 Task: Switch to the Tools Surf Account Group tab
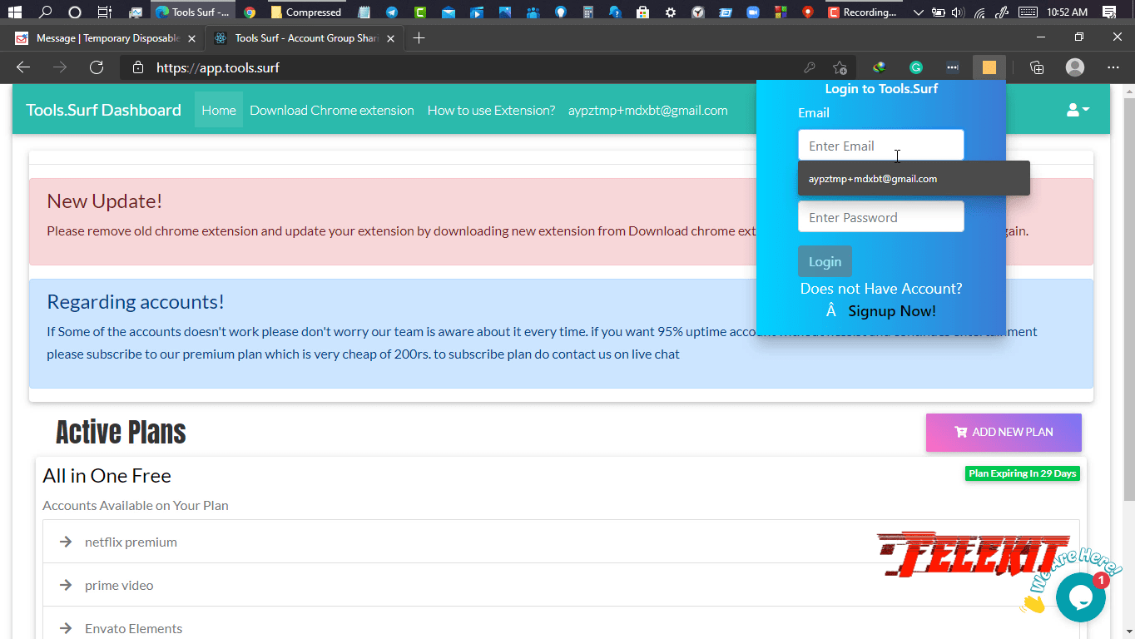tap(305, 38)
